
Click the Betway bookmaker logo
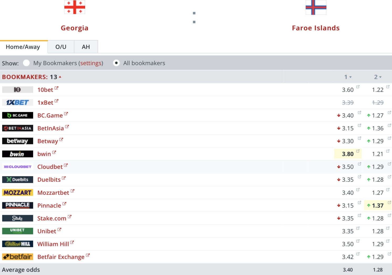click(x=18, y=141)
